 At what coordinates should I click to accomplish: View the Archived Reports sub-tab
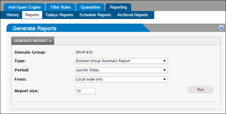coord(133,15)
